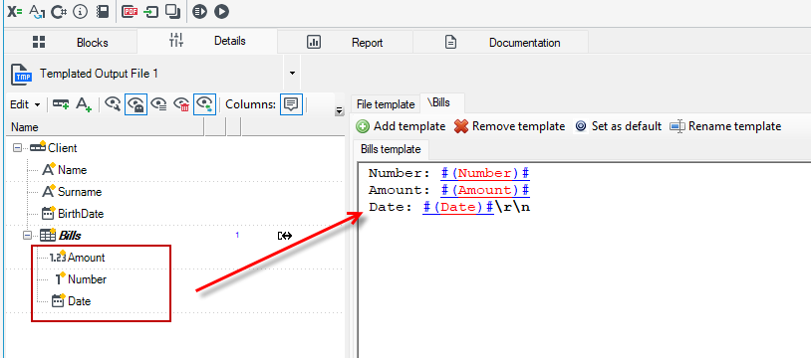Click the #(Number)# placeholder in template
Viewport: 811px width, 358px height.
tap(485, 173)
